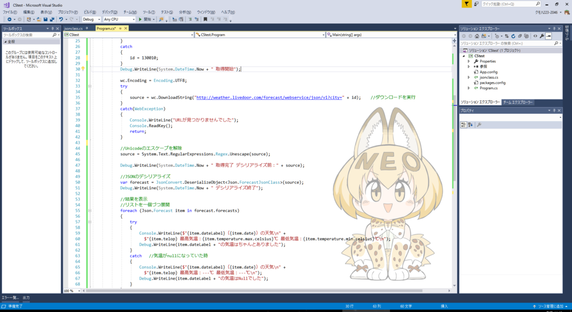Save all files with the double-disk icon
This screenshot has height=312, width=572.
tap(52, 20)
